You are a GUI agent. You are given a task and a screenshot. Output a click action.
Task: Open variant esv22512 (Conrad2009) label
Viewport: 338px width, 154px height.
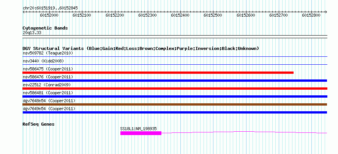[47, 85]
